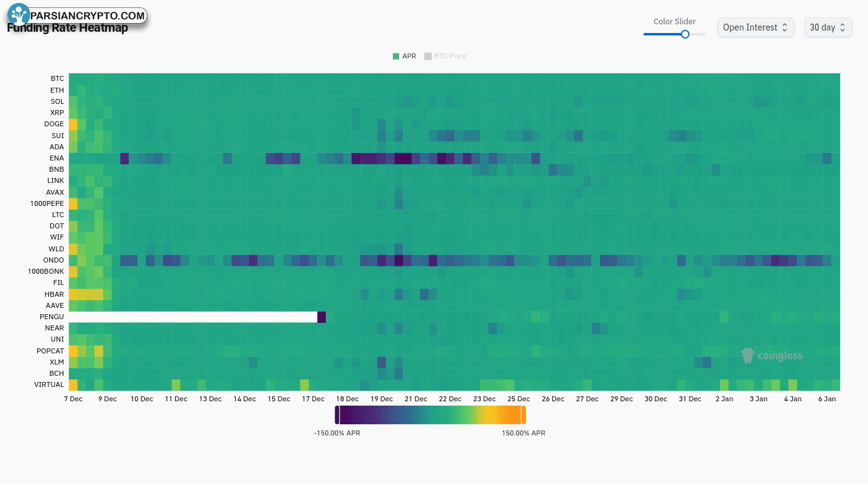Click the 2 Jan axis label
Screen dimensions: 868x484
pyautogui.click(x=724, y=399)
